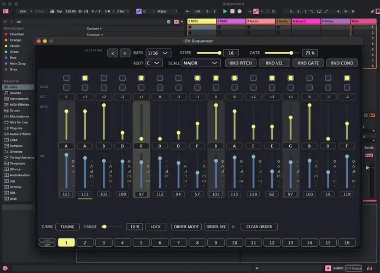Toggle the metronome icon
380x273 pixels.
click(107, 11)
